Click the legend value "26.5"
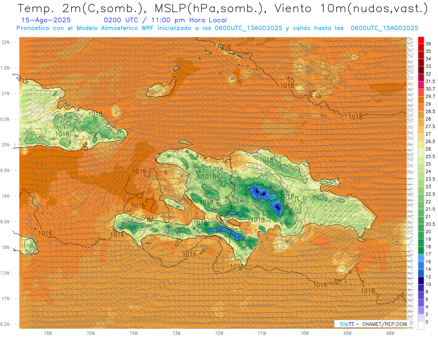 (430, 141)
